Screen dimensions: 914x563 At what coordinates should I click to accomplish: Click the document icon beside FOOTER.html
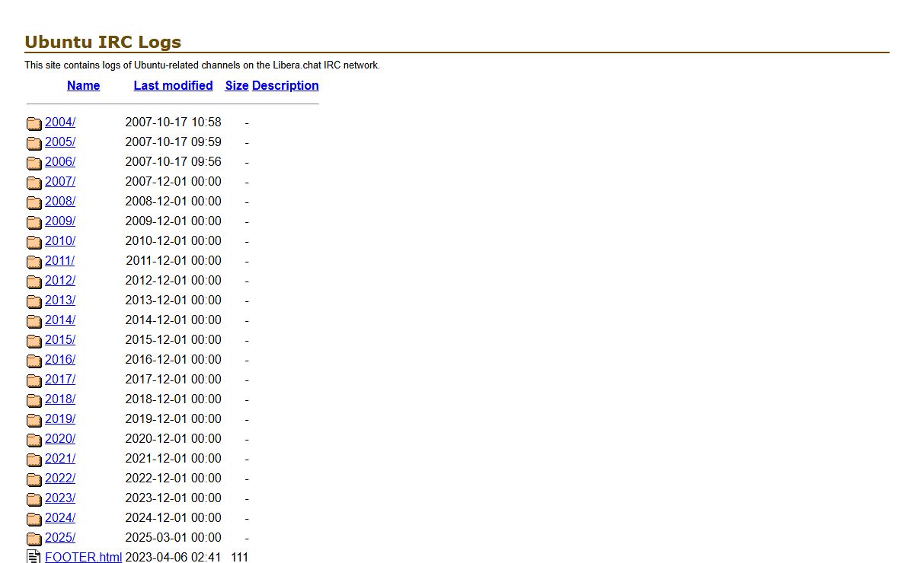[34, 557]
